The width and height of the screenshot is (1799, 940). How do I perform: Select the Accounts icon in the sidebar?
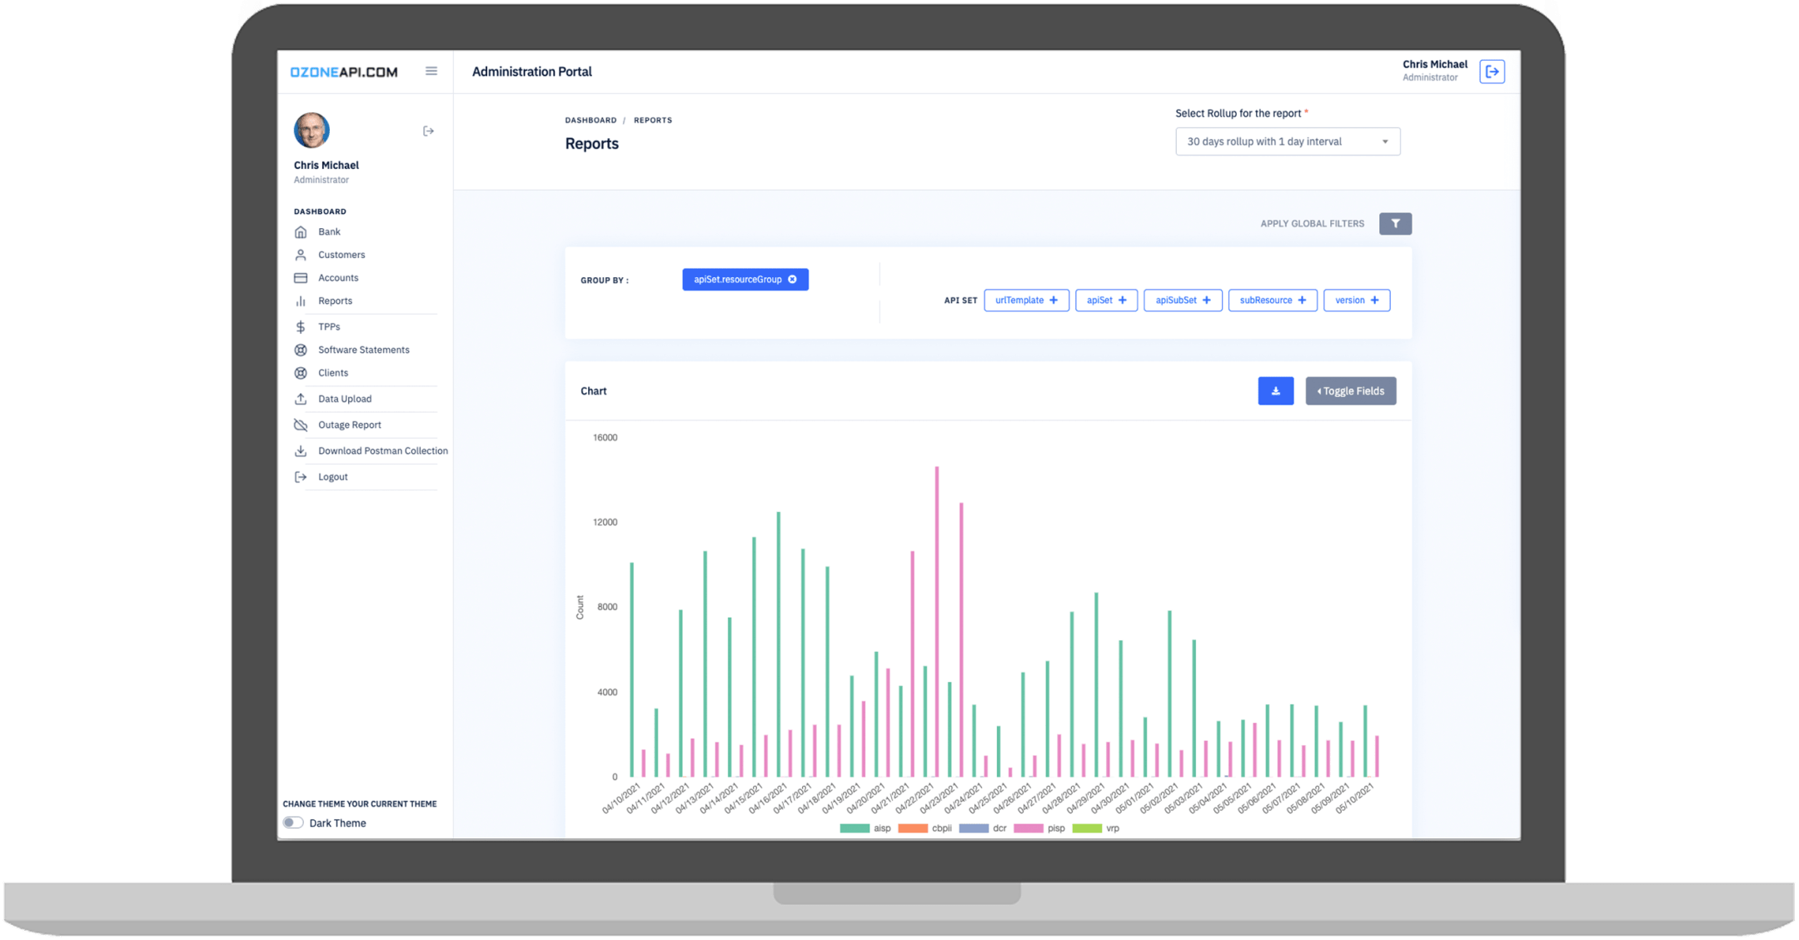coord(301,277)
